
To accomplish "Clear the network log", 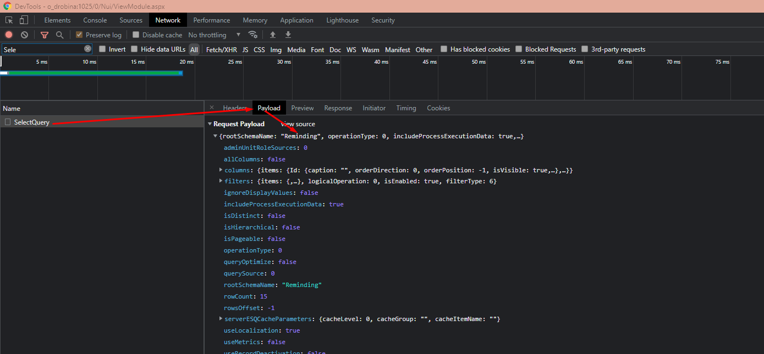I will [24, 35].
